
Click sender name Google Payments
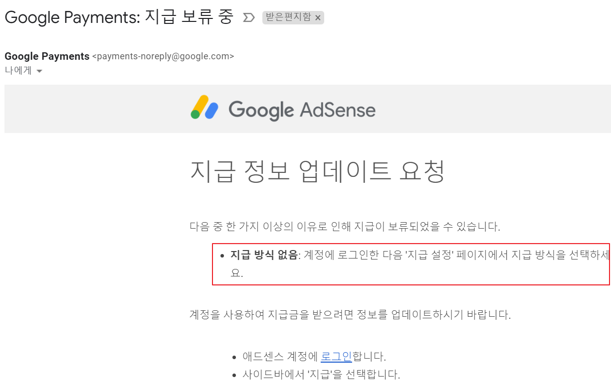47,56
